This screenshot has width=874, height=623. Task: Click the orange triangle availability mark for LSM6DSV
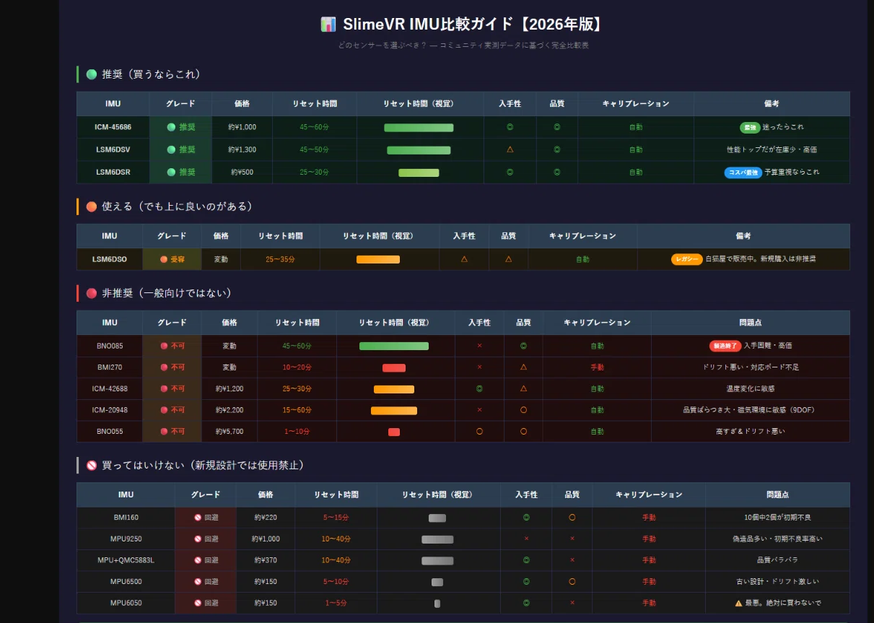click(510, 149)
